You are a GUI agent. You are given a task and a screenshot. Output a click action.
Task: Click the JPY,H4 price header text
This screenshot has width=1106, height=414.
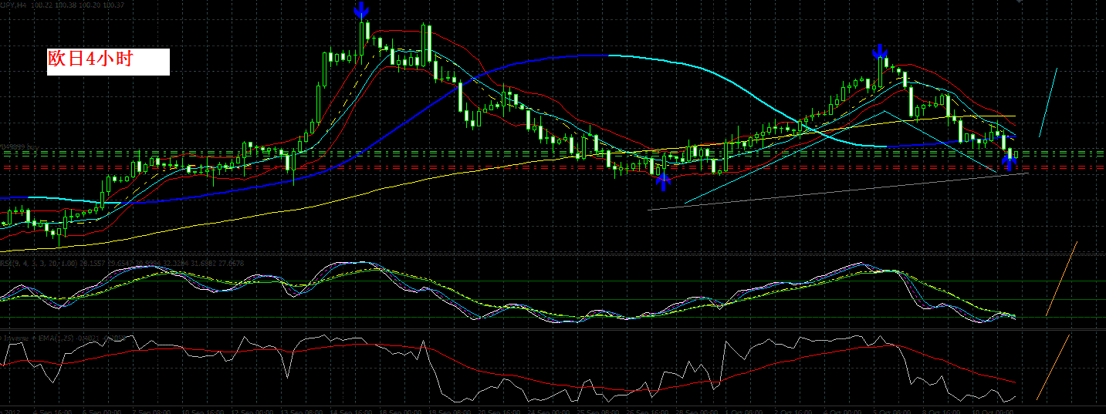[63, 5]
